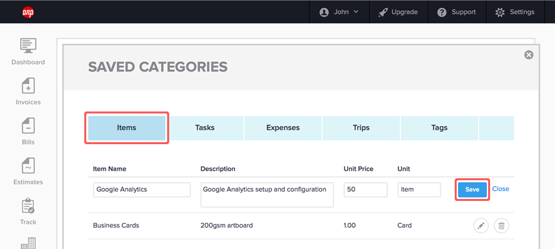This screenshot has height=249, width=555.
Task: Open the Dashboard sidebar icon
Action: click(x=28, y=46)
